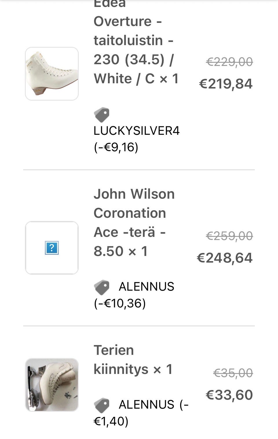Viewport: 278px width, 439px height.
Task: Click the crossed-out €259,00 price
Action: (229, 236)
